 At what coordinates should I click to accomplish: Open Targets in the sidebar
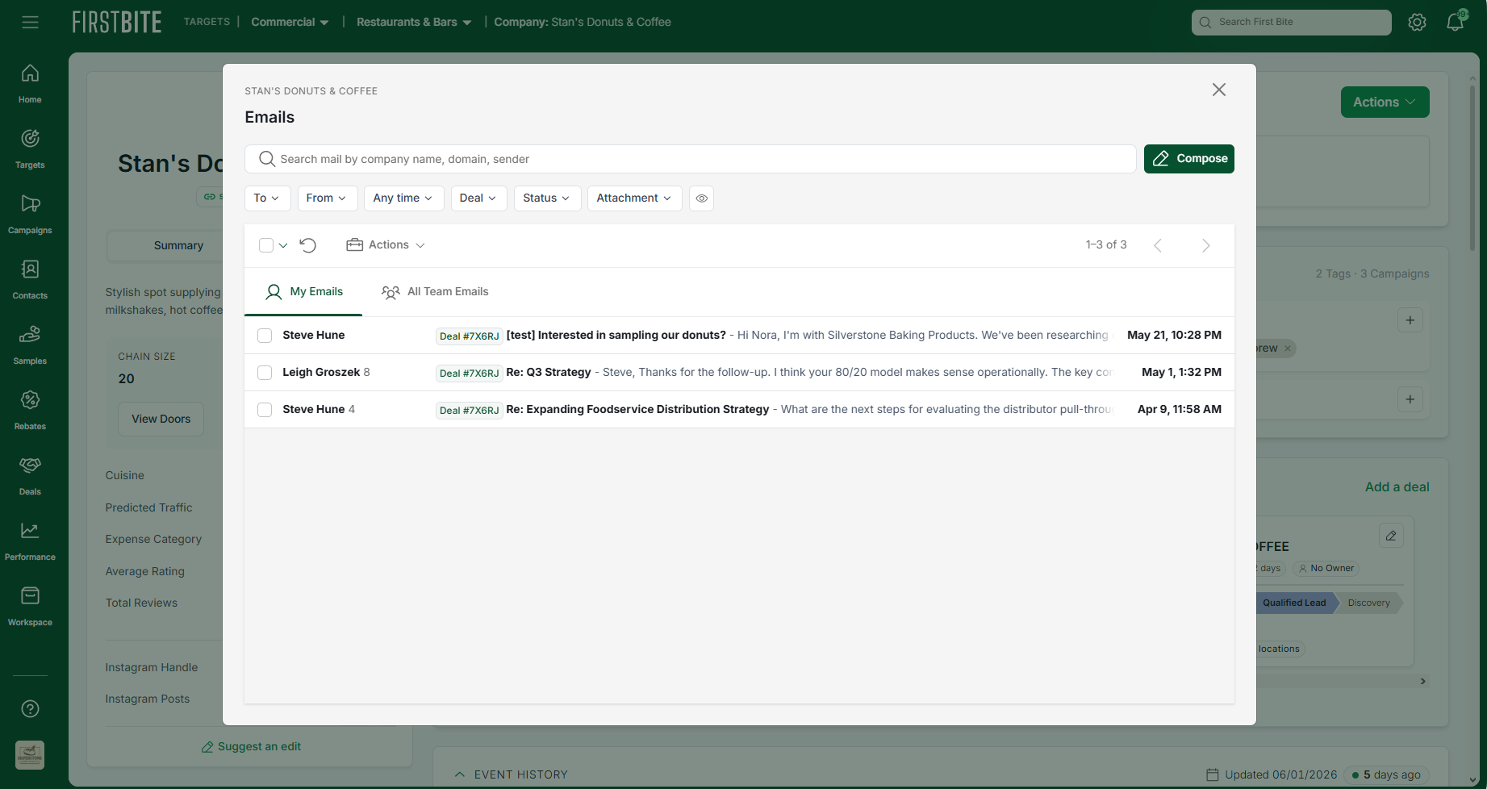30,149
